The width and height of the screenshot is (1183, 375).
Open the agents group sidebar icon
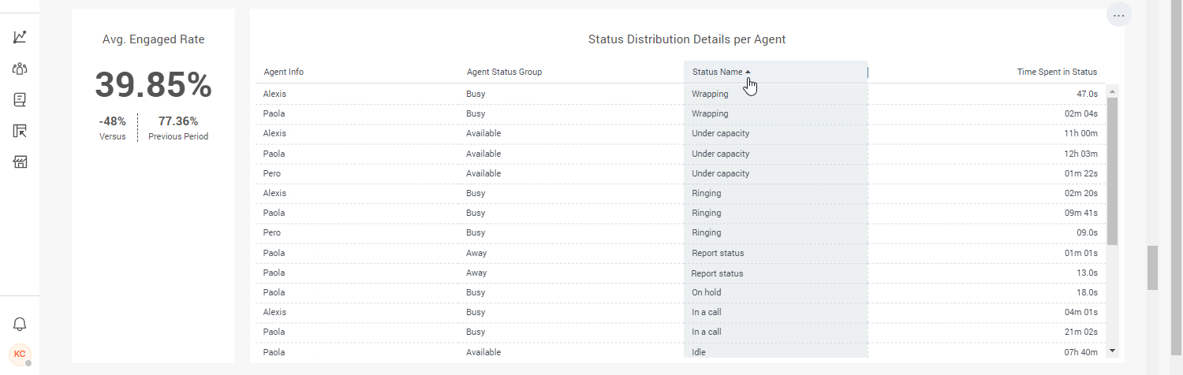pos(20,69)
